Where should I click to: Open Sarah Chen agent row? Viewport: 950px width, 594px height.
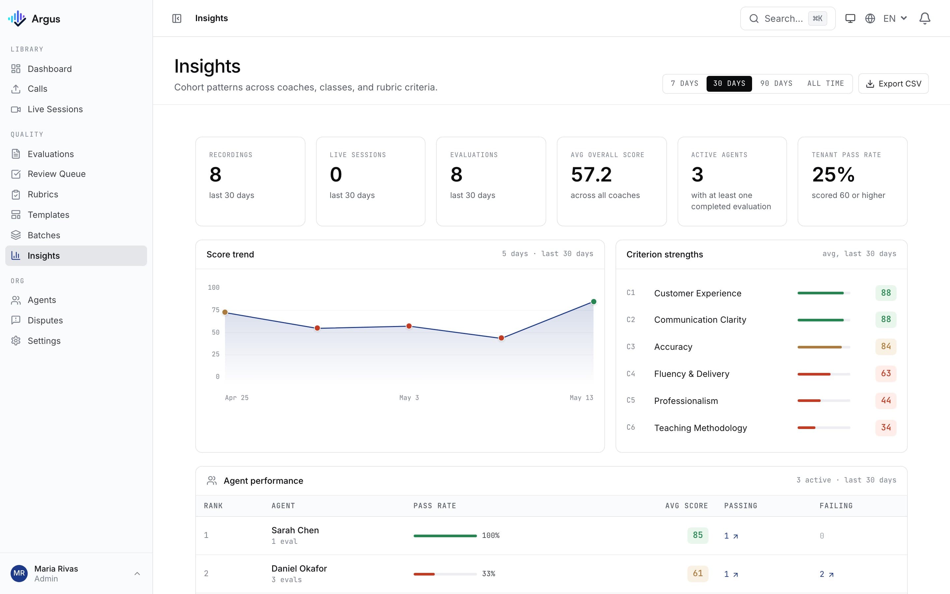551,536
